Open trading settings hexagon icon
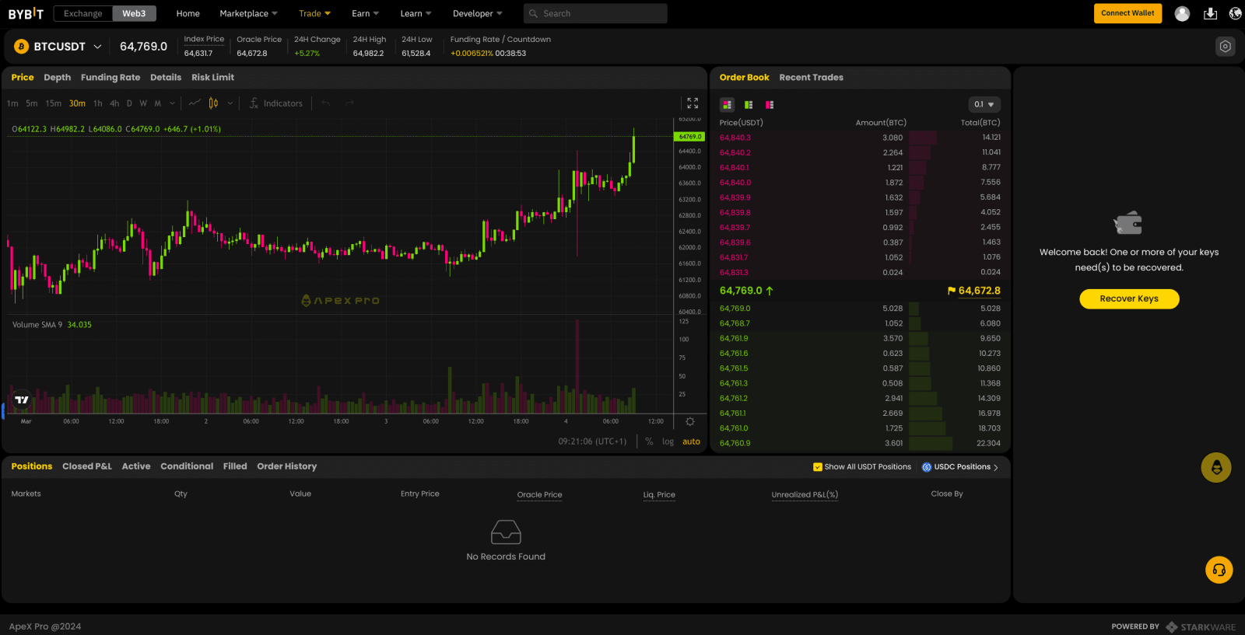Viewport: 1245px width, 635px height. [x=1226, y=47]
